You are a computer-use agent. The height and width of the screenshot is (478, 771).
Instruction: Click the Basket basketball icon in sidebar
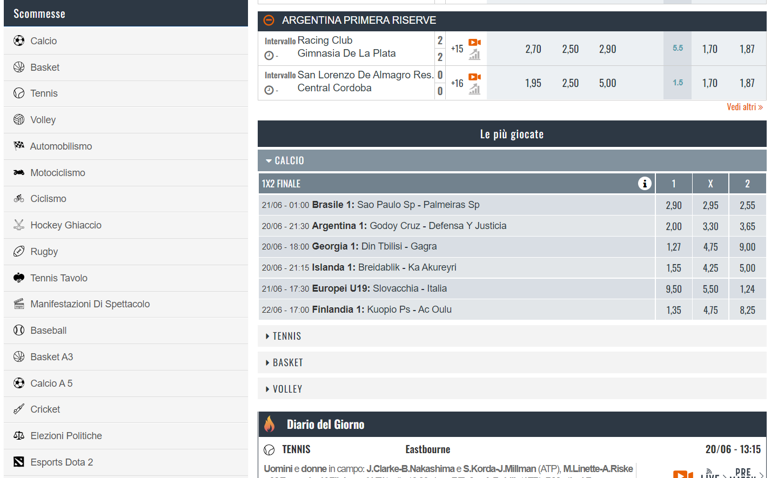[x=19, y=67]
